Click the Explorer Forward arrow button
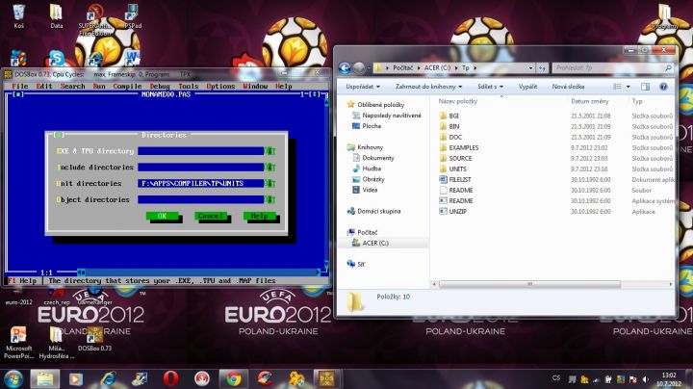This screenshot has width=693, height=389. 359,67
